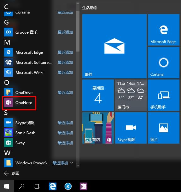Click the scrollbar down arrow
181x192 pixels.
coord(77,165)
